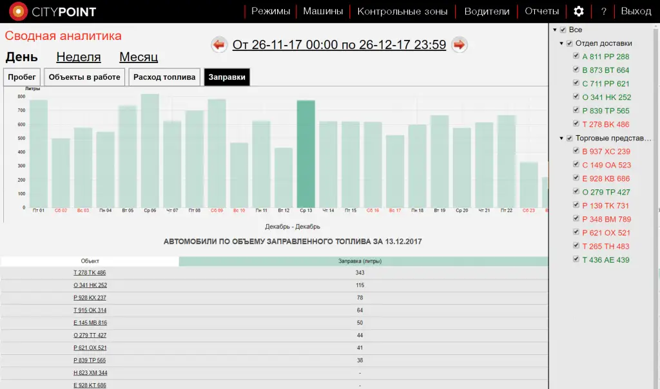Click the CityPoint logo icon
The width and height of the screenshot is (660, 389).
[18, 12]
